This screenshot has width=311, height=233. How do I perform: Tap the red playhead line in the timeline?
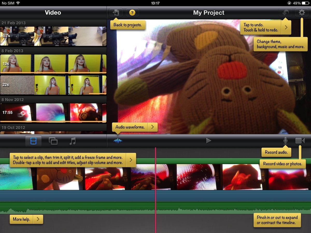[x=155, y=190]
